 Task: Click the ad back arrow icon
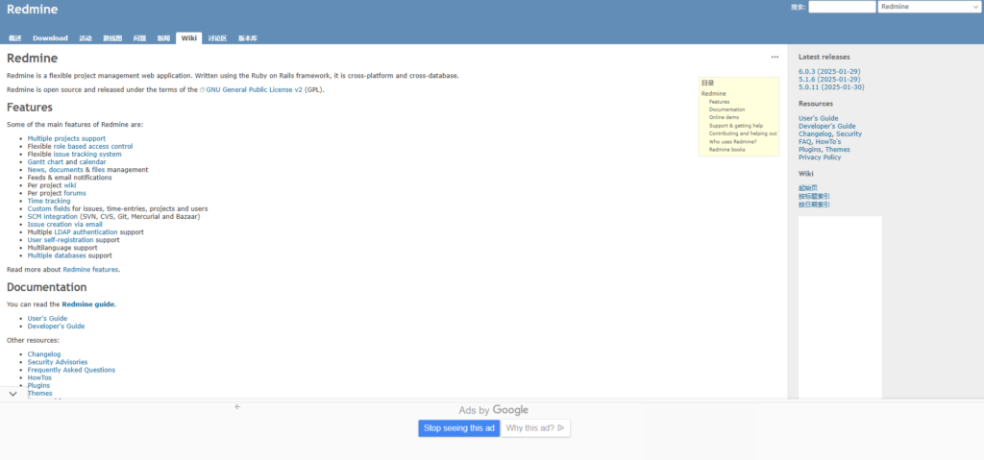point(237,406)
